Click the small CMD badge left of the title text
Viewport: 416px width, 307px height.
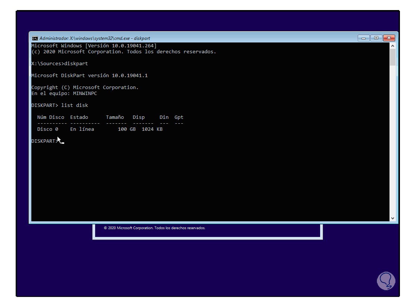35,38
